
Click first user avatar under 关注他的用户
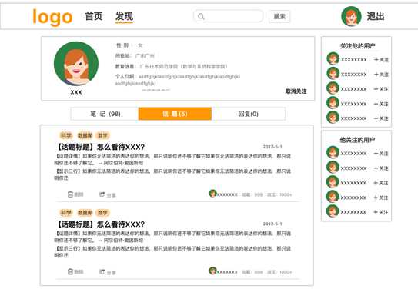[x=333, y=59]
